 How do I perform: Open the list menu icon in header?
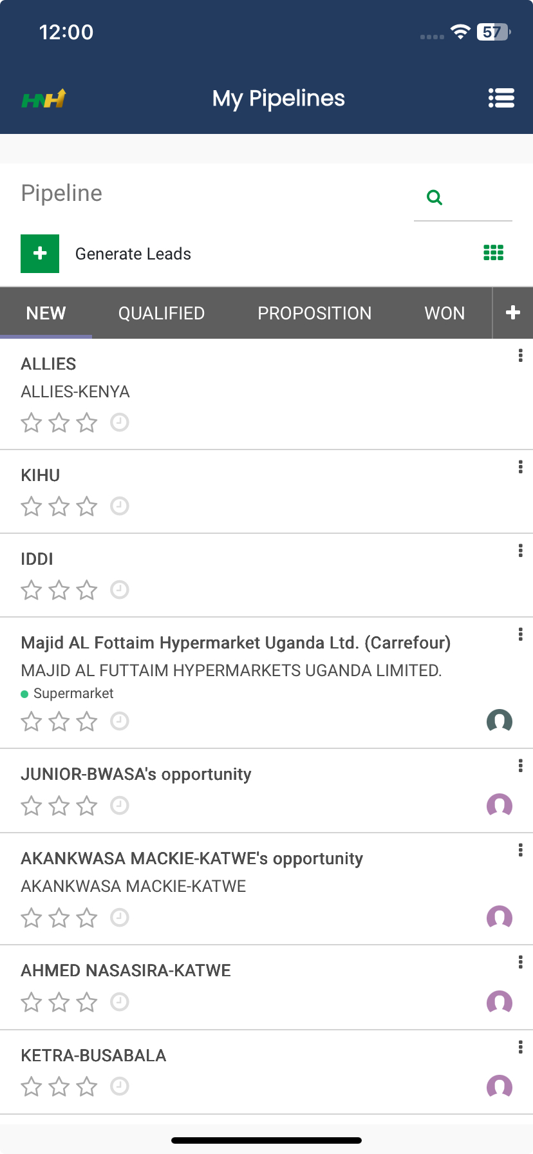pos(501,98)
